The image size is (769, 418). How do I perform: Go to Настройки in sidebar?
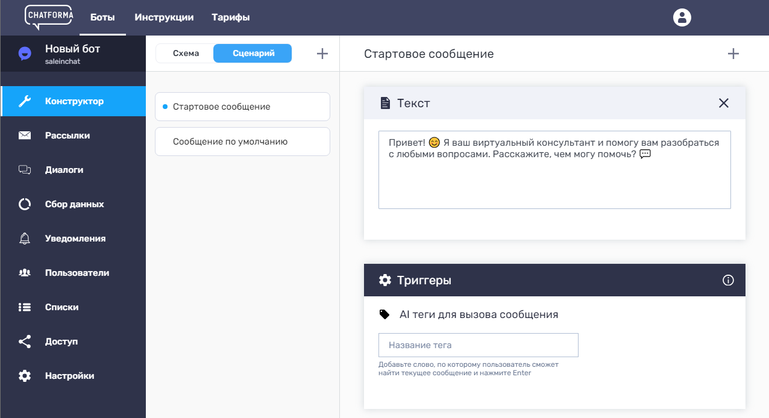(69, 376)
